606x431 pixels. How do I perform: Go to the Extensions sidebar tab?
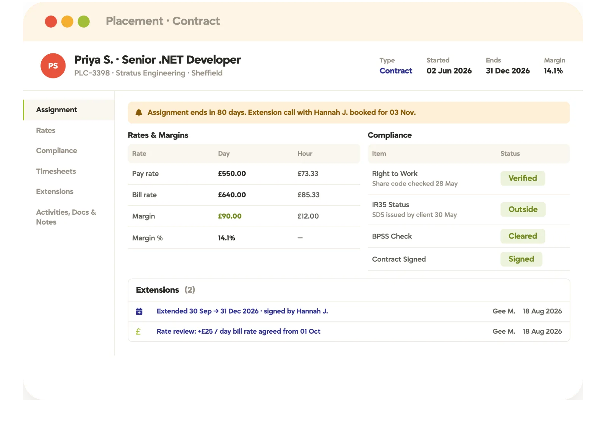(x=55, y=192)
